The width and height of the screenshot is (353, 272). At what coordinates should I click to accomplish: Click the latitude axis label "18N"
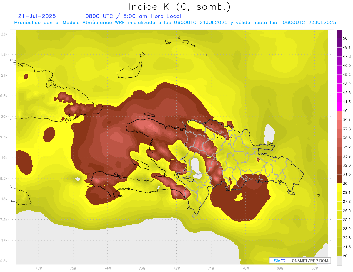[x=5, y=199]
